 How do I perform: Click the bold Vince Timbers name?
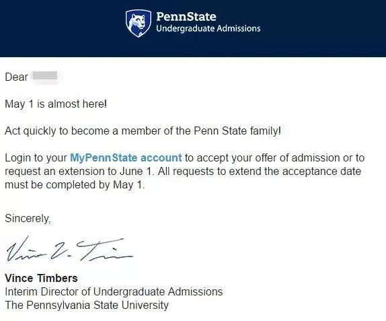point(42,278)
